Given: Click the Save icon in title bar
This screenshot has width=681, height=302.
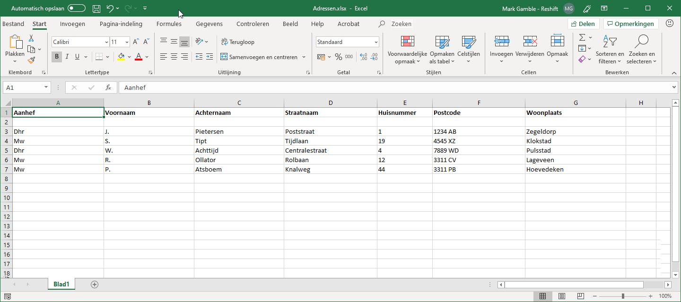Looking at the screenshot, I should [x=96, y=9].
